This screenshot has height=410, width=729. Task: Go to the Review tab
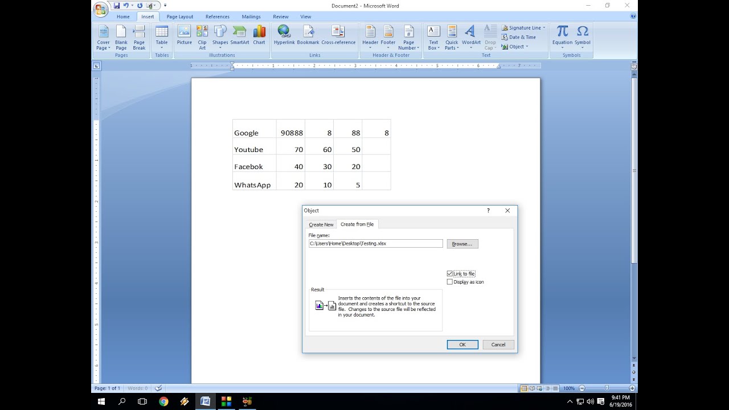pos(281,17)
